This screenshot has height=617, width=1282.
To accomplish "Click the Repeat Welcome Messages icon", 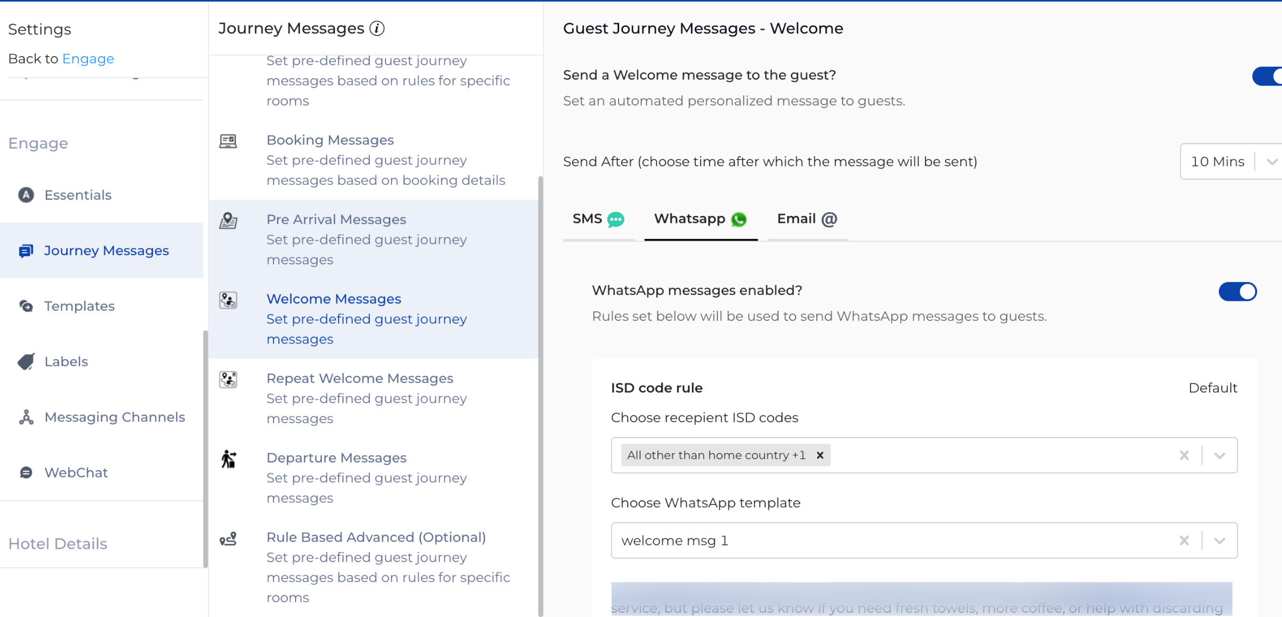I will tap(228, 380).
